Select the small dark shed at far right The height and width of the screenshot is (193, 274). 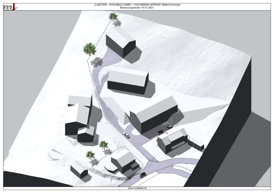[197, 144]
